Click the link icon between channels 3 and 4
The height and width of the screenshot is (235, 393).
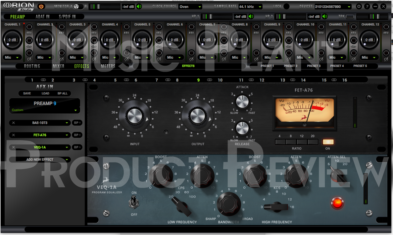tap(85, 80)
